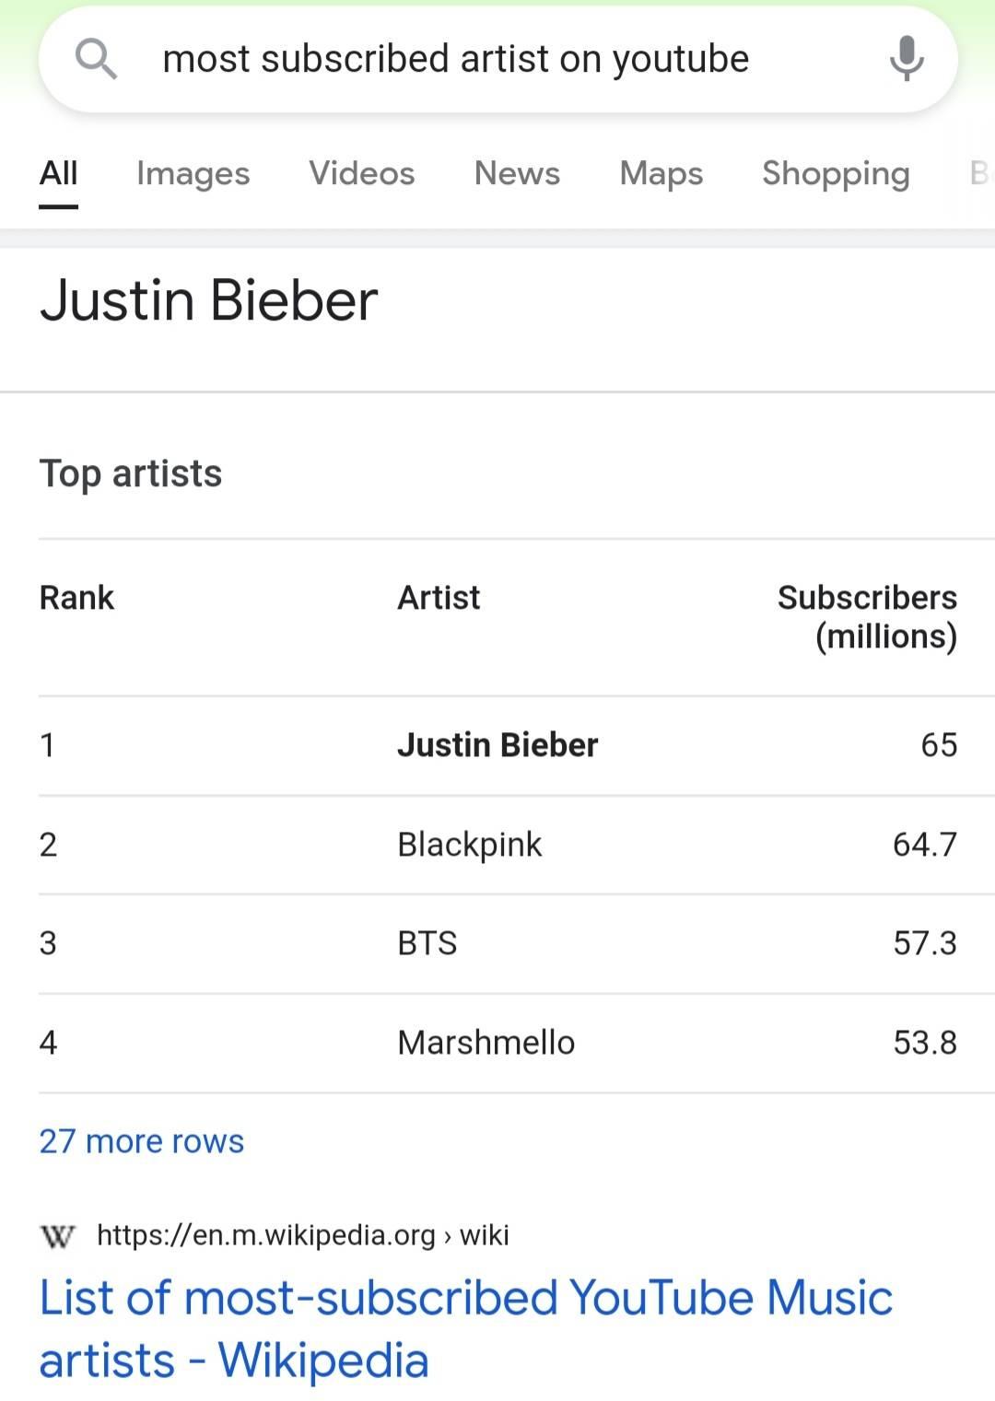995x1401 pixels.
Task: Tap Blackpink in the artists table
Action: pos(469,845)
